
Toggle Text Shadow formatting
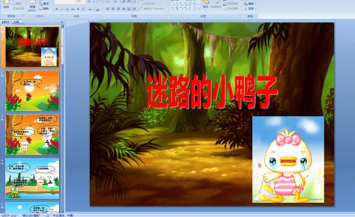(x=78, y=9)
